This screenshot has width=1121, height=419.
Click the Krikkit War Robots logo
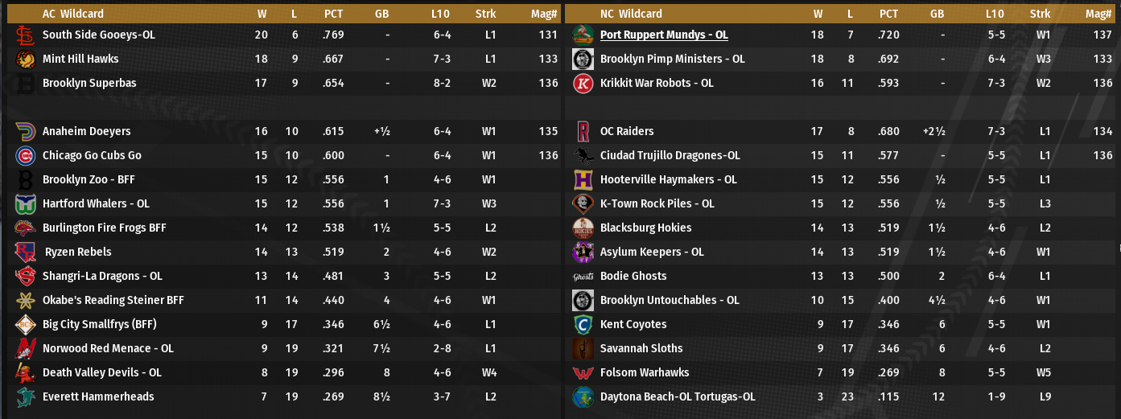[x=583, y=83]
